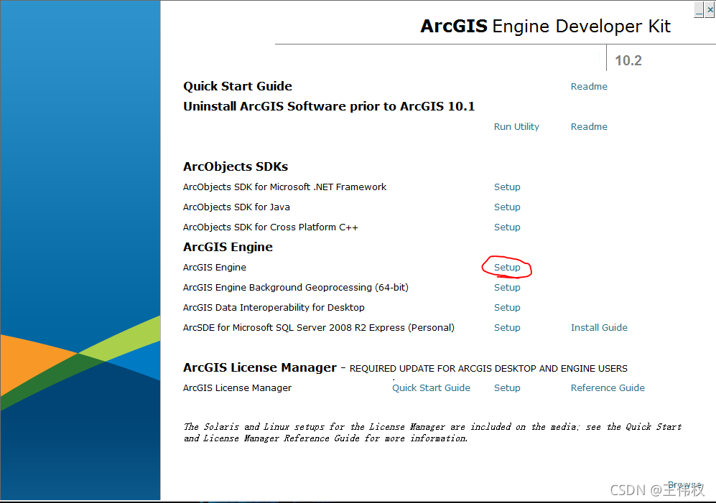
Task: Start Setup for ArcSDE SQL Server Express
Action: coord(507,328)
